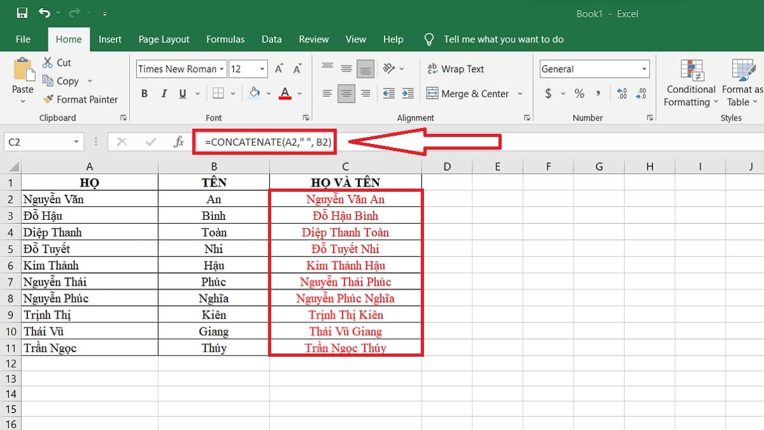Image resolution: width=764 pixels, height=430 pixels.
Task: Open the General number format dropdown
Action: click(643, 69)
